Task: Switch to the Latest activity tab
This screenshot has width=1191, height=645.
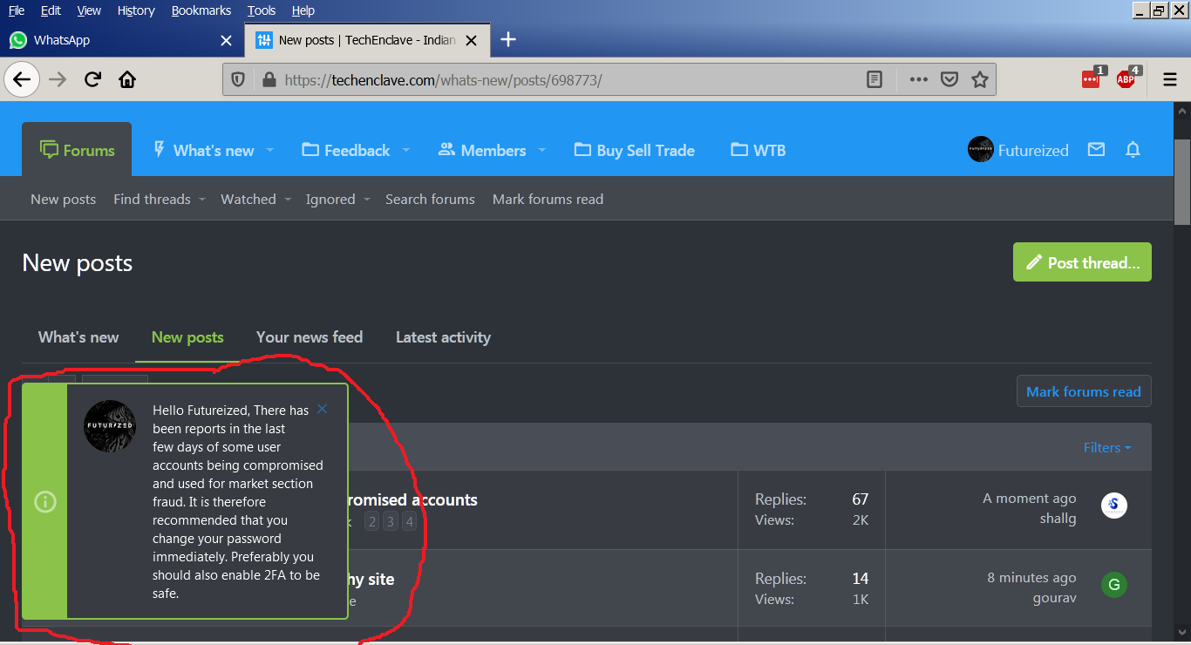Action: pos(443,337)
